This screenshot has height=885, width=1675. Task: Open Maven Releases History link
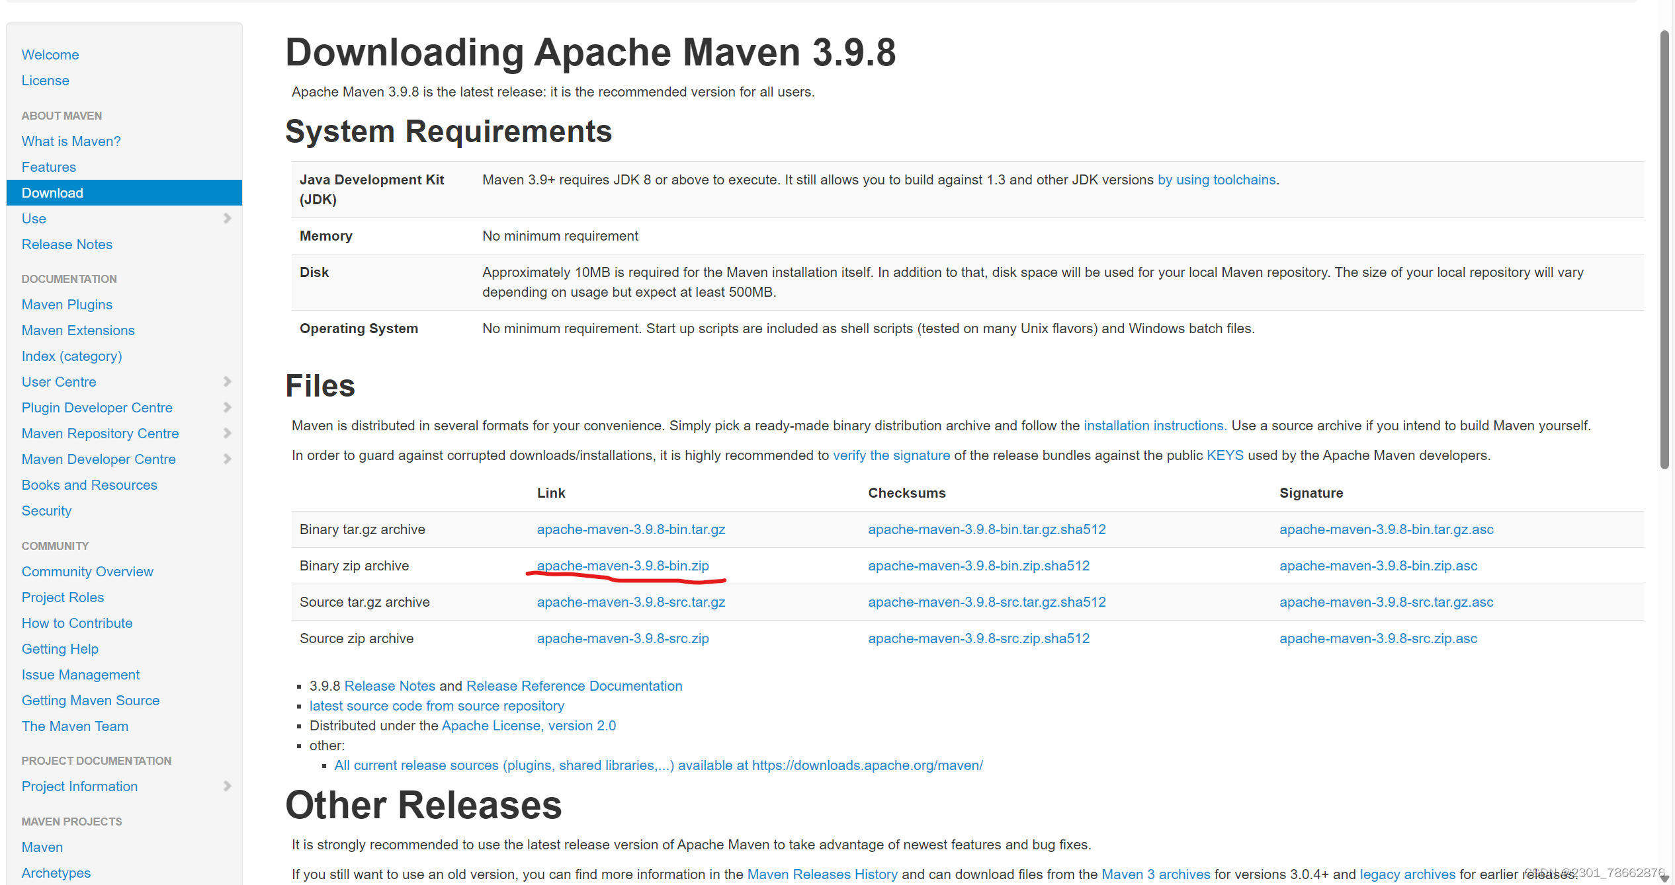822,874
